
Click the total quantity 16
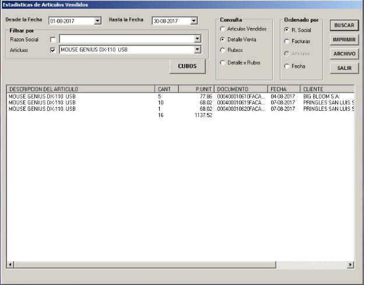tap(160, 115)
